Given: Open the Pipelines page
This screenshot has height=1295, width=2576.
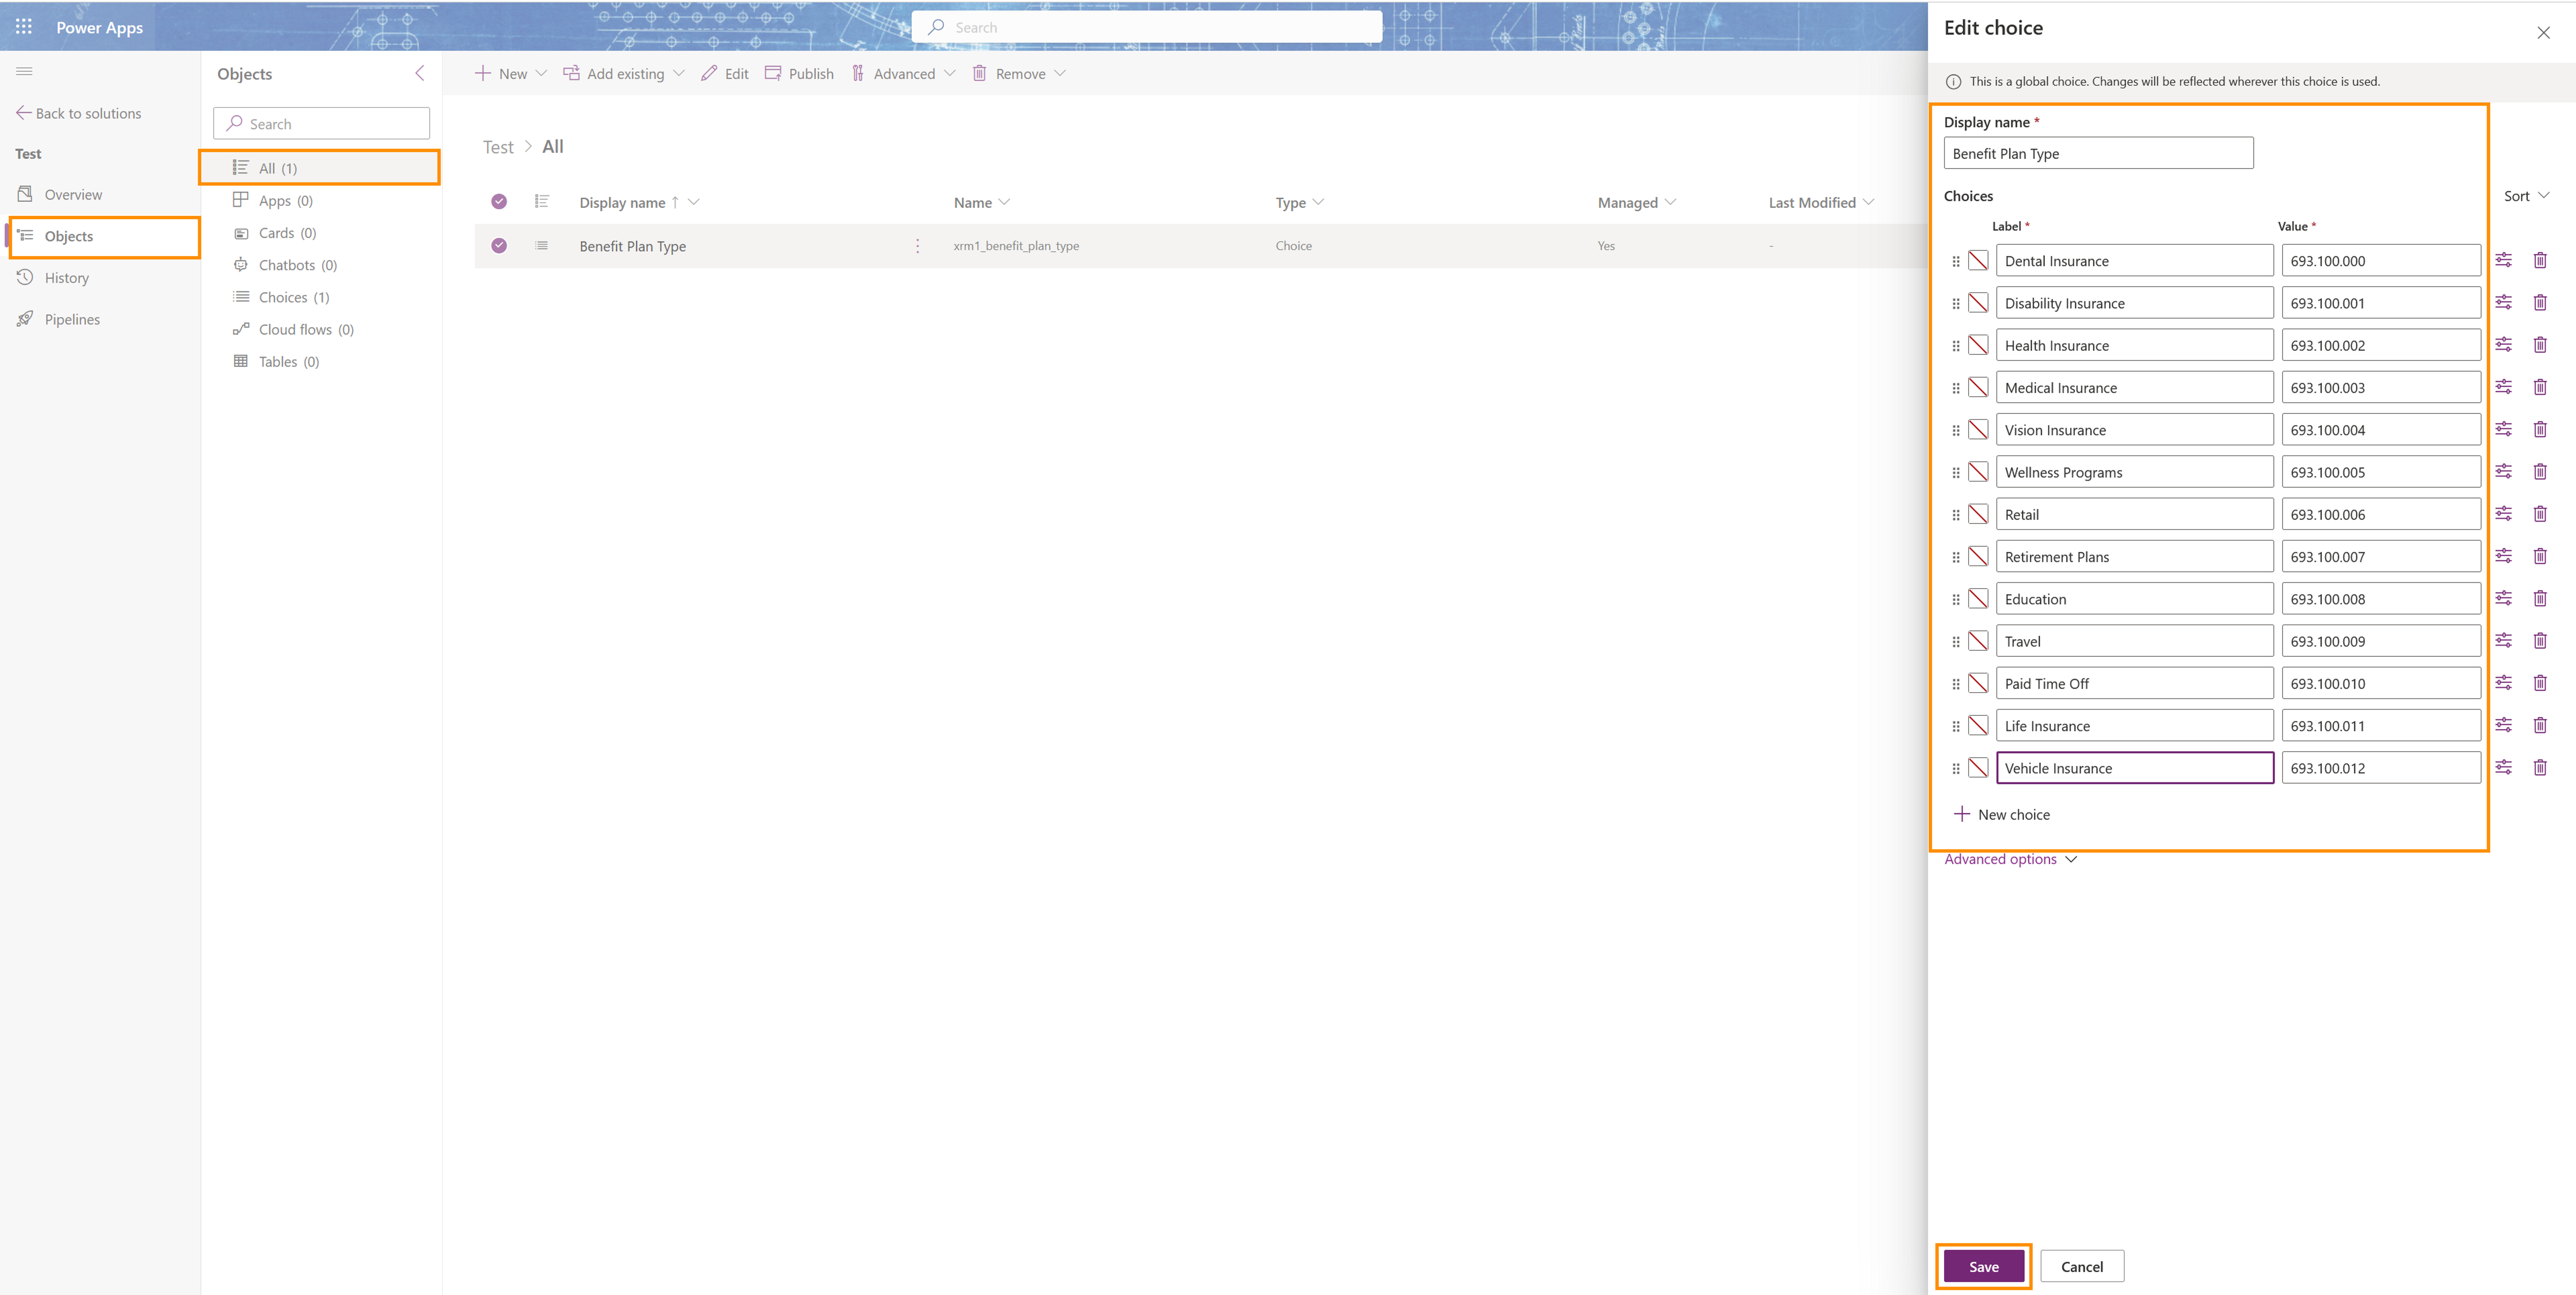Looking at the screenshot, I should point(72,319).
